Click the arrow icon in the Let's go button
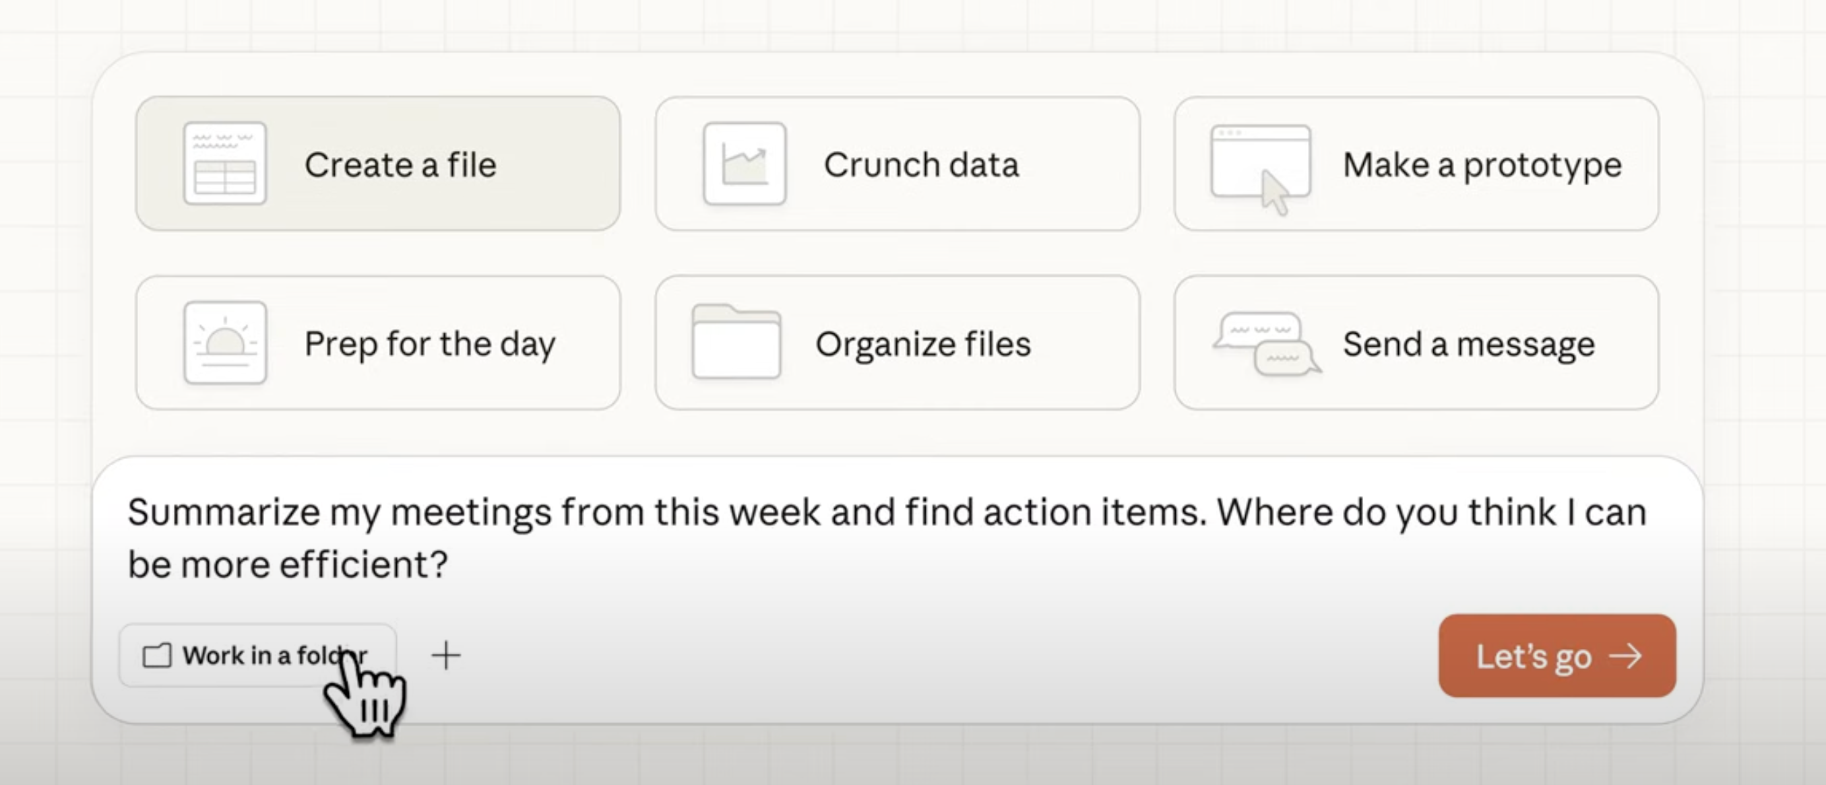The width and height of the screenshot is (1826, 785). click(1625, 656)
